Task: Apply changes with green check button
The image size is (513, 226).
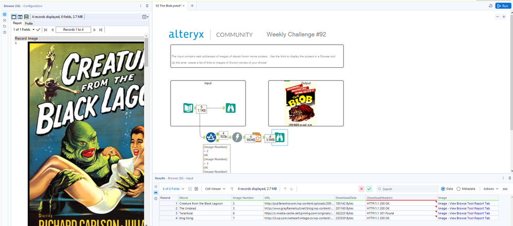Action: [370, 189]
